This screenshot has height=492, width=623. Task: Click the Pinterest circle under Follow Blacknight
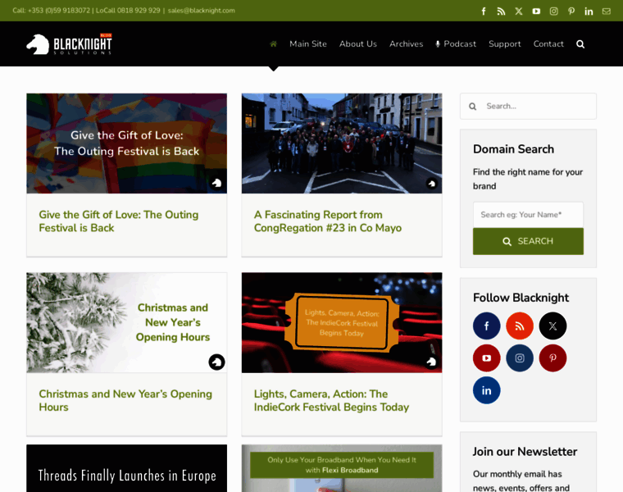tap(553, 358)
